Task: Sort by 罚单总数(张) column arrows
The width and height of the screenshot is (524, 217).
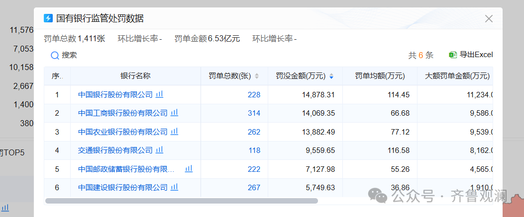Action: click(x=257, y=76)
